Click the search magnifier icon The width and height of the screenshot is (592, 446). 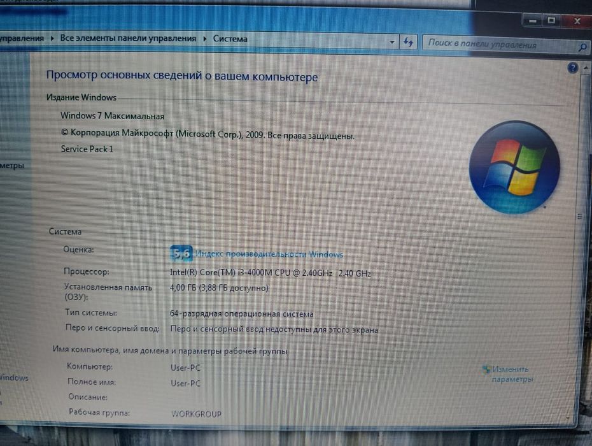[582, 47]
